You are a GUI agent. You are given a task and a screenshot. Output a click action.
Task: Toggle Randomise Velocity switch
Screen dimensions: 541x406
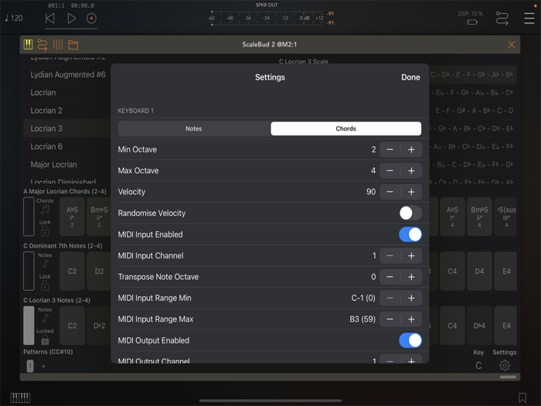pos(410,213)
